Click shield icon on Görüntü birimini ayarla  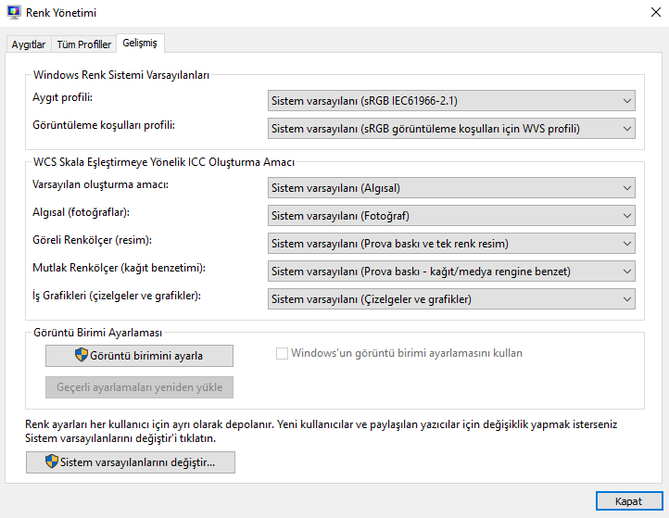[x=81, y=355]
